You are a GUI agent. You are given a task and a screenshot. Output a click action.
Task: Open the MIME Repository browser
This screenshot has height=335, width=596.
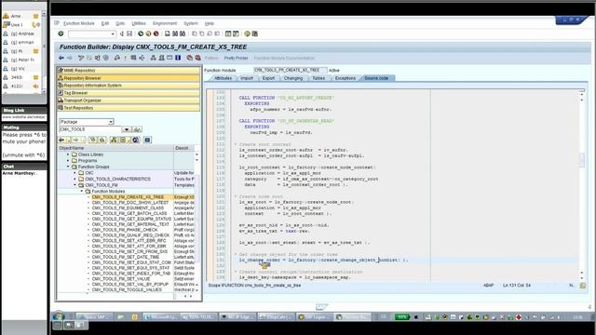coord(129,71)
